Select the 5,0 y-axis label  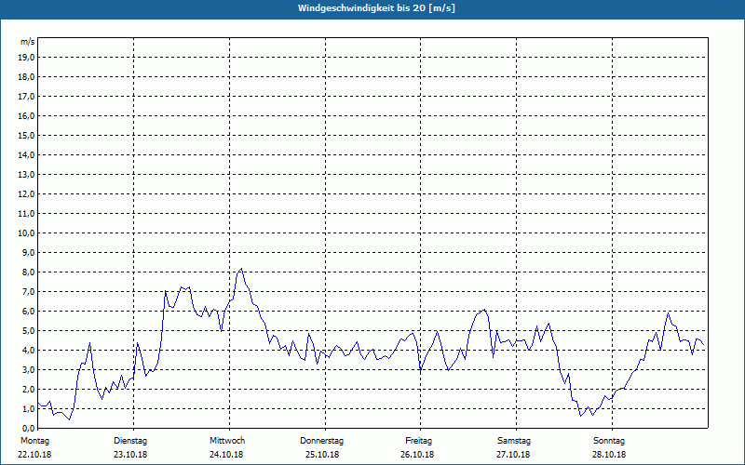[29, 331]
